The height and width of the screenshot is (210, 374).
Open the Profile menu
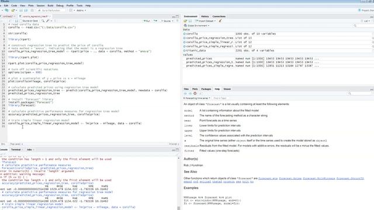coord(70,5)
